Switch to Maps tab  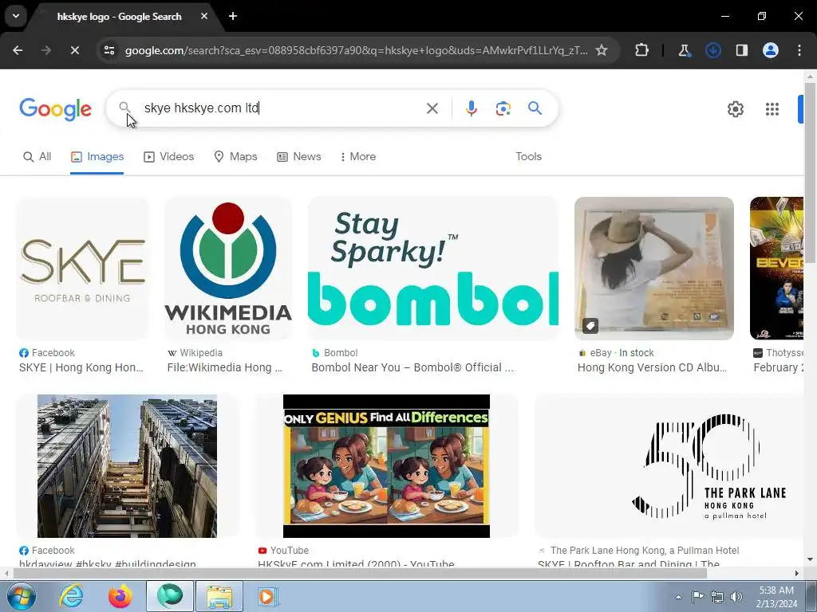(x=235, y=157)
